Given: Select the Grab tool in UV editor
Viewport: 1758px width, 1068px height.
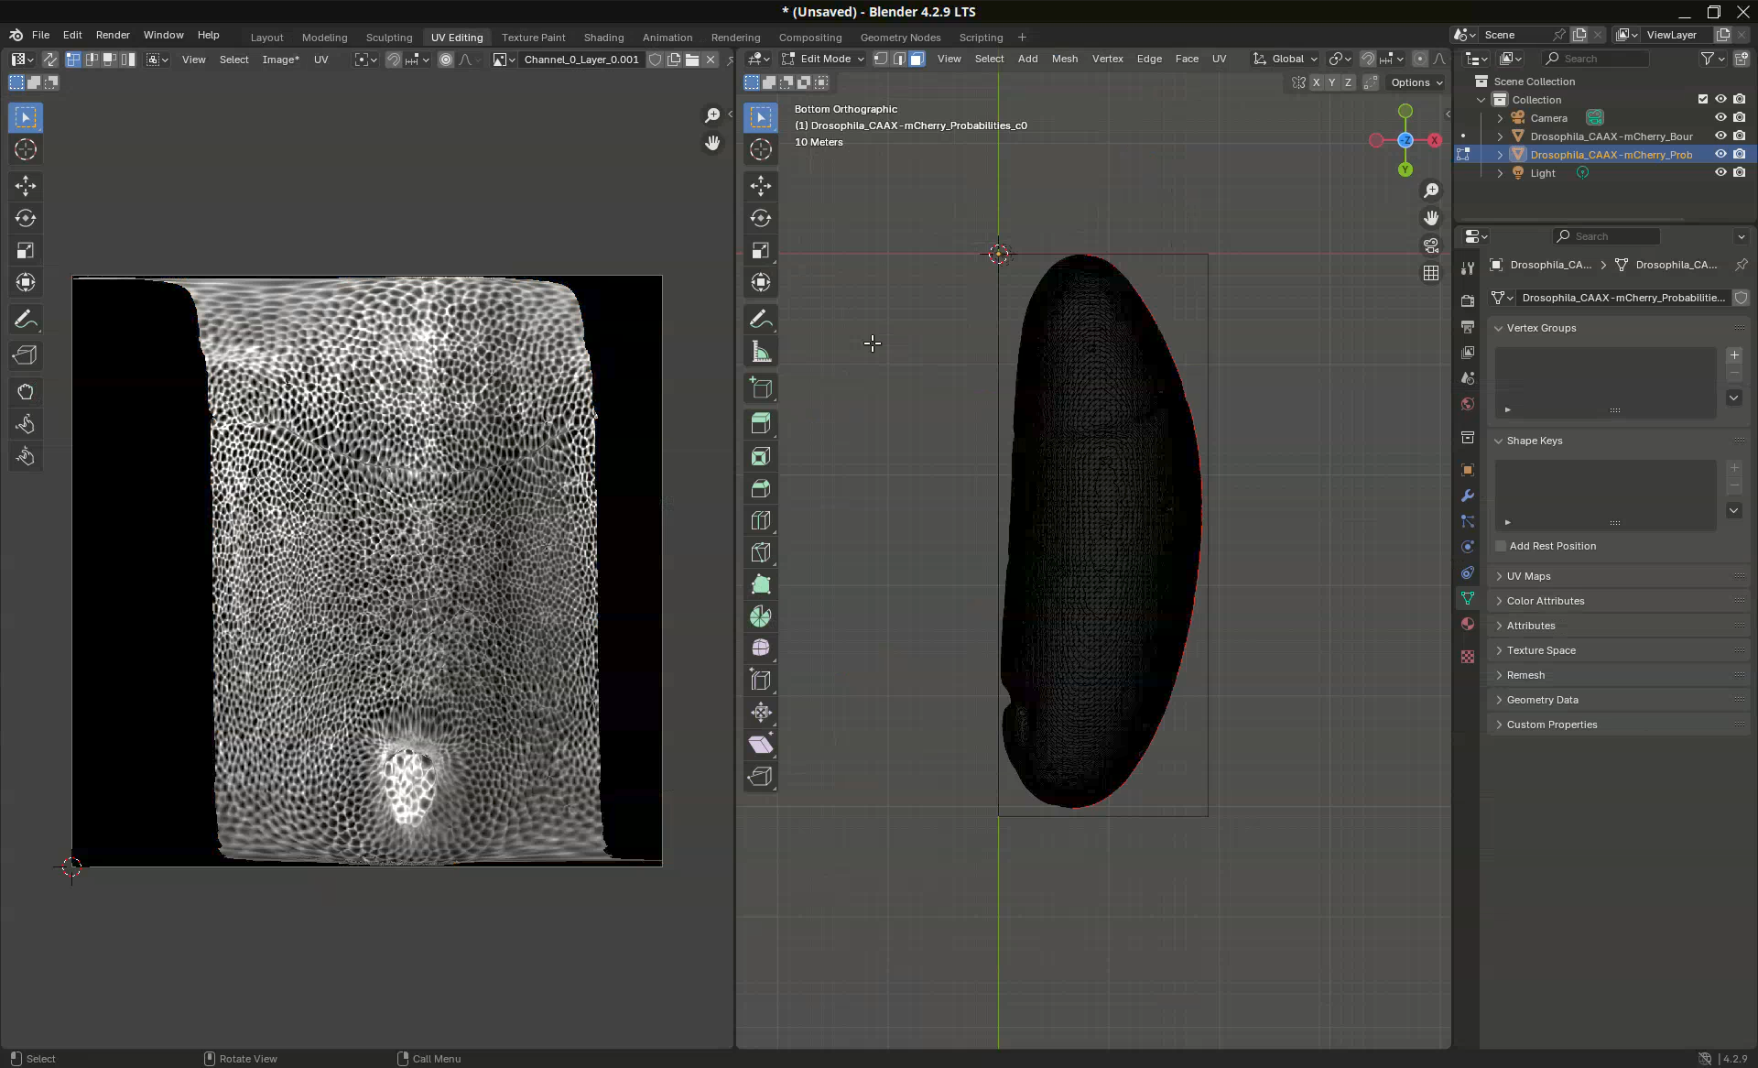Looking at the screenshot, I should click(x=26, y=392).
